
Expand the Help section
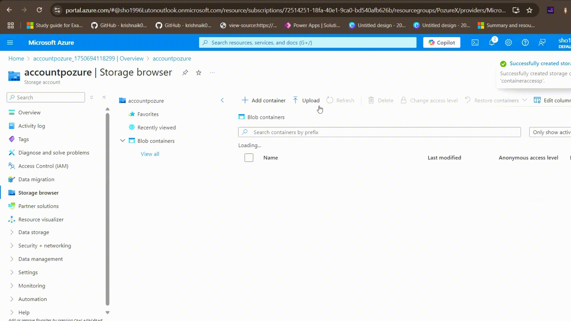coord(12,312)
